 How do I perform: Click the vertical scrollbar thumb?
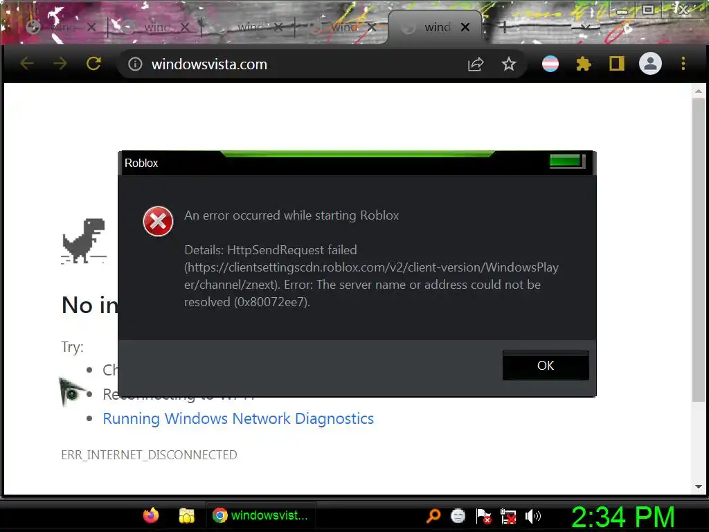699,249
